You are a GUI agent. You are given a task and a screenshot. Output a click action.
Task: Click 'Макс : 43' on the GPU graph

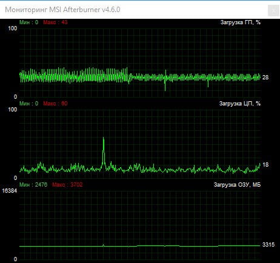[x=55, y=22]
